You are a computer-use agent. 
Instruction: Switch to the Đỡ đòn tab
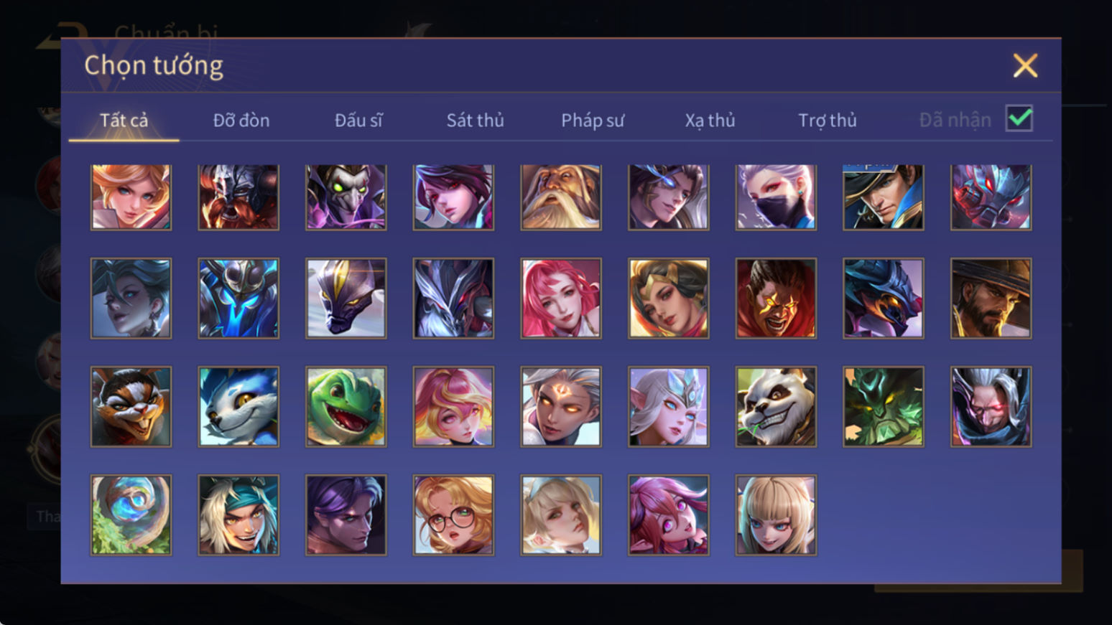241,120
